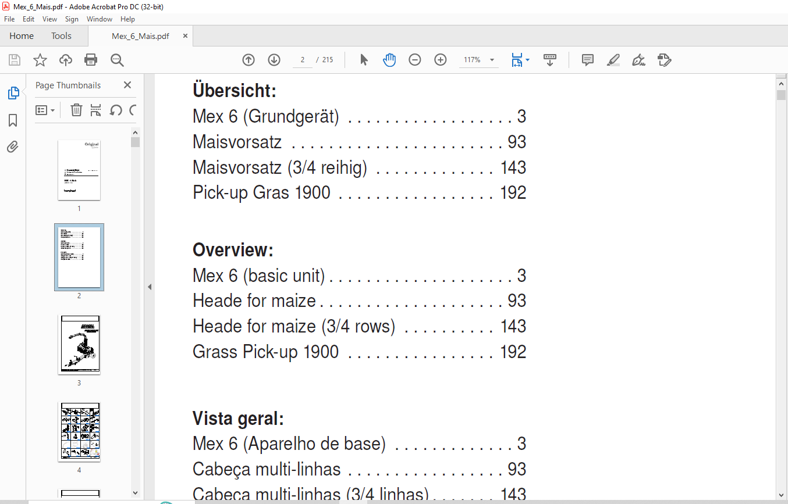
Task: Click 'Mex 6 (basic unit)' entry
Action: point(259,276)
